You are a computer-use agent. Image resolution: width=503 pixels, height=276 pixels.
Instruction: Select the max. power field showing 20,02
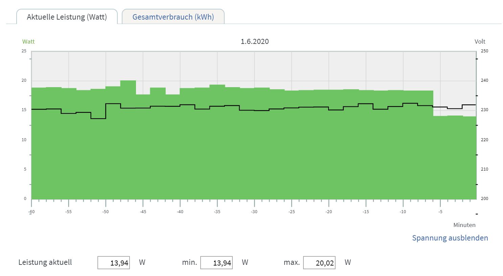(319, 262)
